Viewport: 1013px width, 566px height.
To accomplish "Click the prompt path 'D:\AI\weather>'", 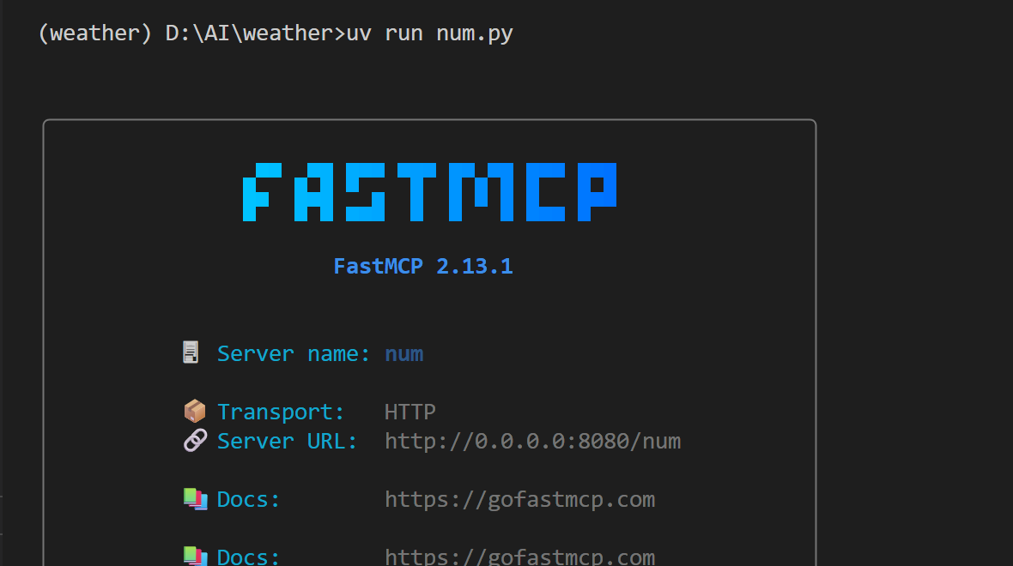I will pos(256,33).
